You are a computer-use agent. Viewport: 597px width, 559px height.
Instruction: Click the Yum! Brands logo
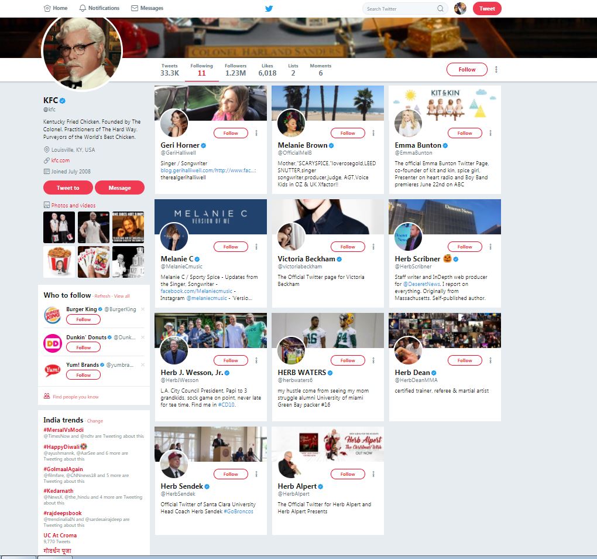pos(53,370)
